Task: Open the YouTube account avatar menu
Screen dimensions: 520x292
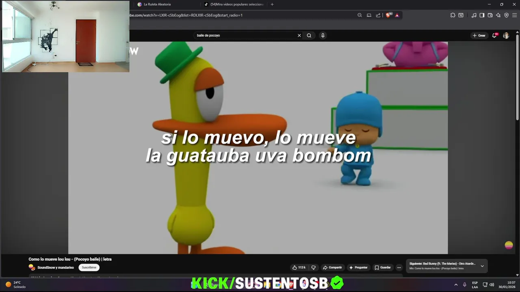Action: [506, 35]
